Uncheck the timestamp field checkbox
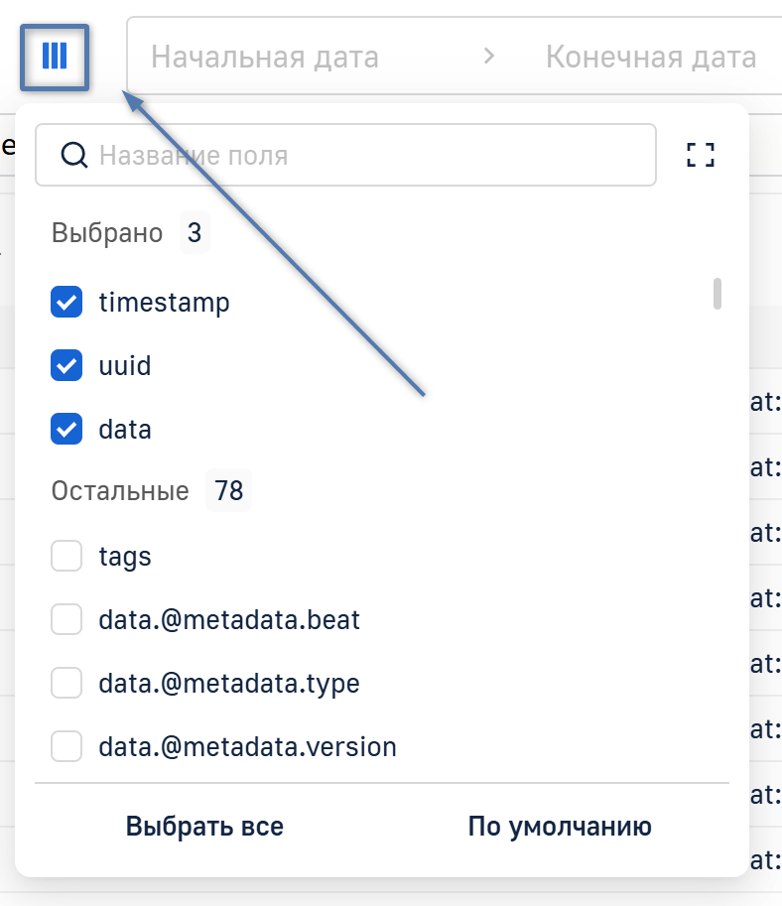 (66, 303)
